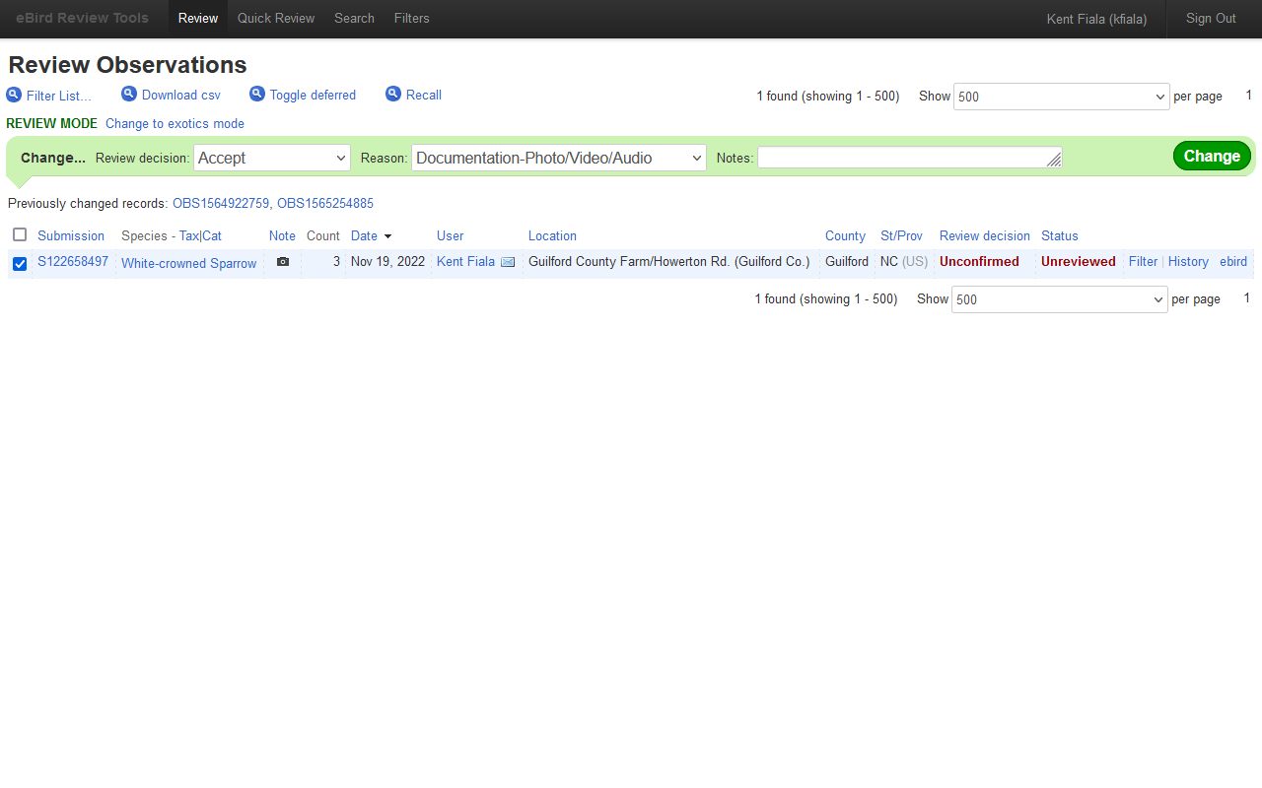1262x788 pixels.
Task: Click the sort arrow beside Date column
Action: pos(388,236)
